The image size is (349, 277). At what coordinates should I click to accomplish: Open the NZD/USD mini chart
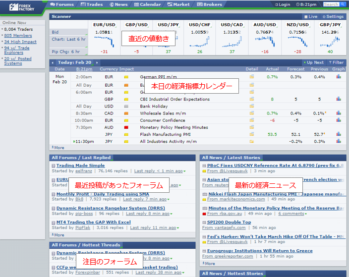click(x=297, y=42)
